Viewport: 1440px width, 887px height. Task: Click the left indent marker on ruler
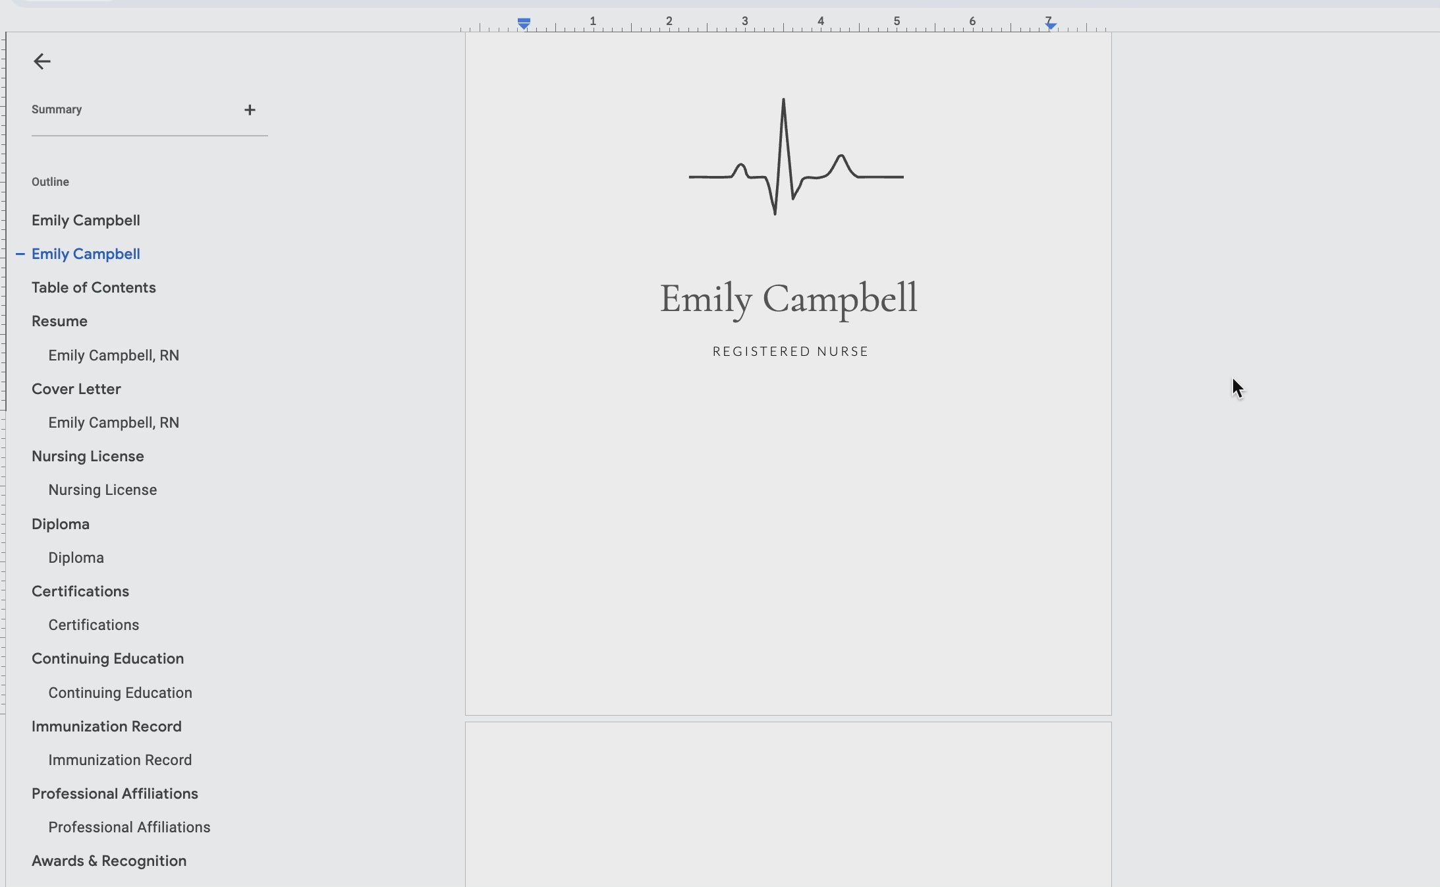tap(524, 24)
